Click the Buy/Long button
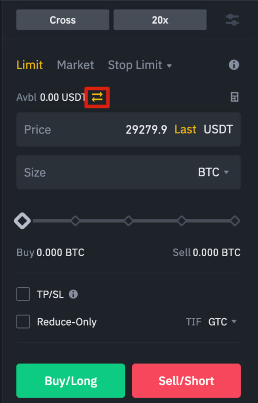Screen dimensions: 258x403 [x=70, y=380]
